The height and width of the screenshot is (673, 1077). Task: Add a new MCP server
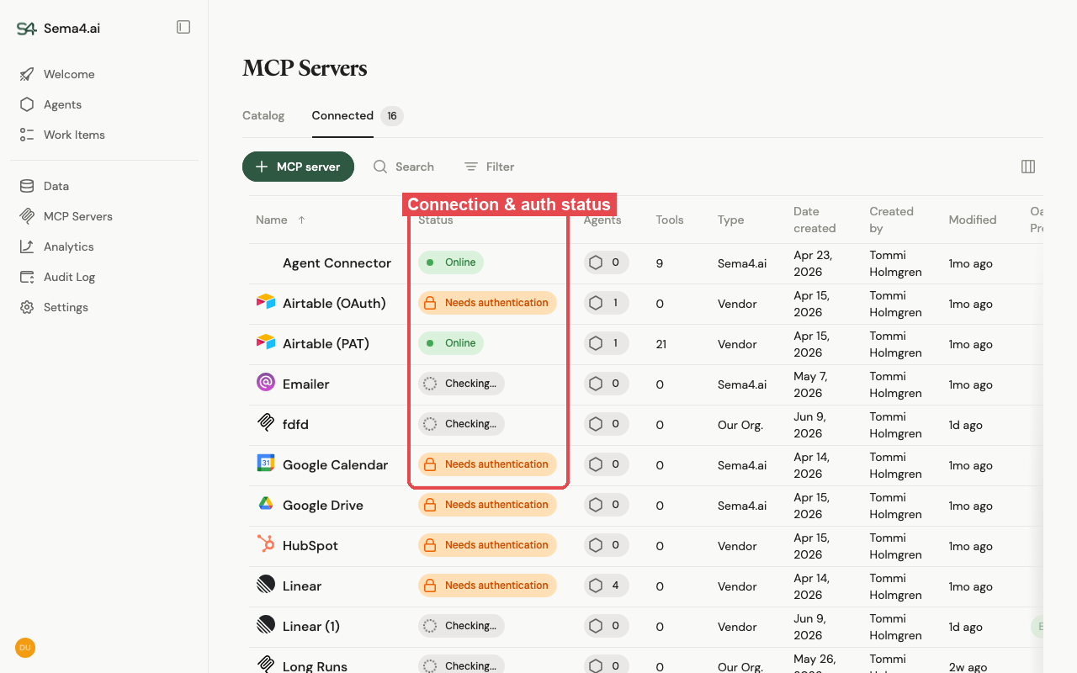(298, 167)
